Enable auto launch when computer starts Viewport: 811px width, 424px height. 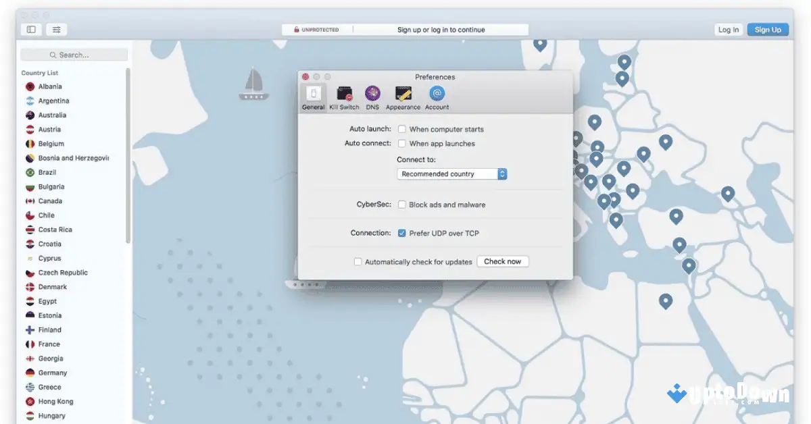[x=402, y=129]
